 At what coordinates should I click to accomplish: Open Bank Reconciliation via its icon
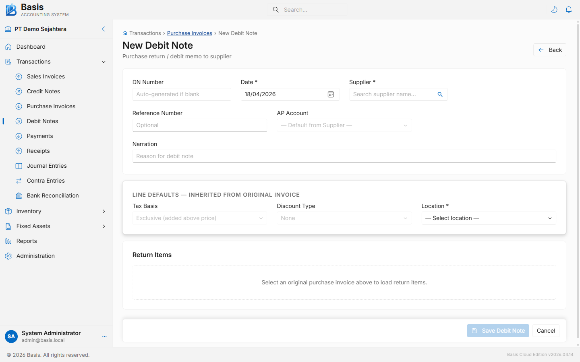[x=19, y=195]
